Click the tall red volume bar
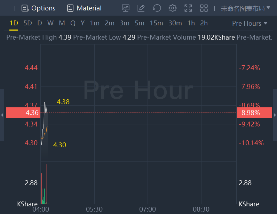This screenshot has width=277, height=214. coord(47,184)
